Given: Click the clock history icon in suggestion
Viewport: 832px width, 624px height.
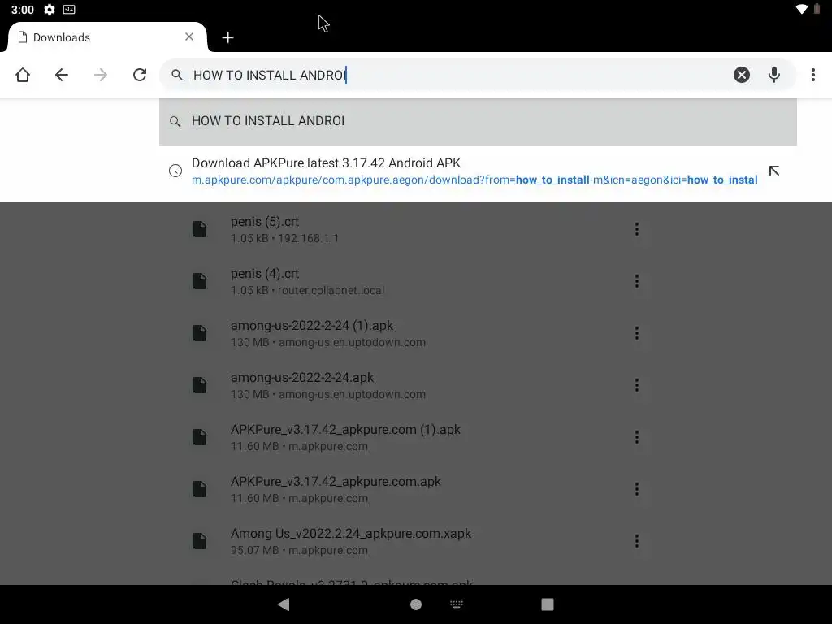Looking at the screenshot, I should pos(175,171).
